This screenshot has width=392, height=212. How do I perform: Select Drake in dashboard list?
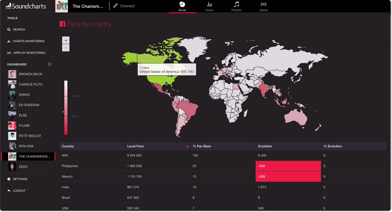[x=28, y=95]
